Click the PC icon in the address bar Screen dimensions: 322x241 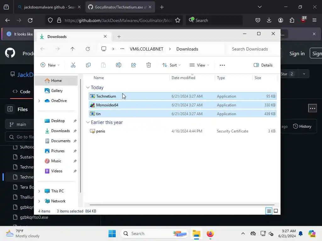104,49
